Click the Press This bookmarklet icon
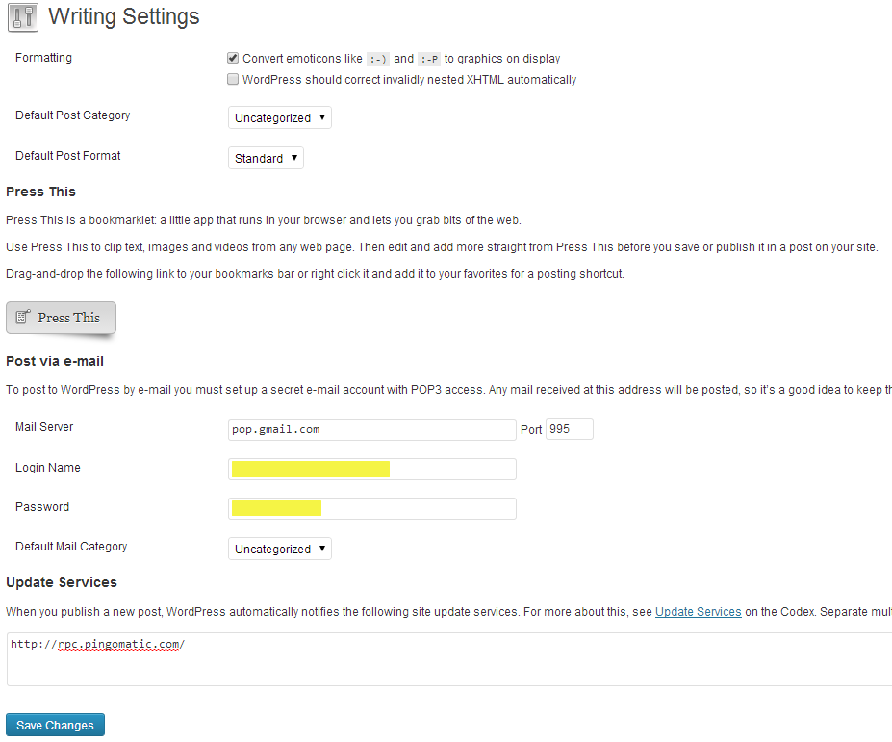 [x=23, y=317]
